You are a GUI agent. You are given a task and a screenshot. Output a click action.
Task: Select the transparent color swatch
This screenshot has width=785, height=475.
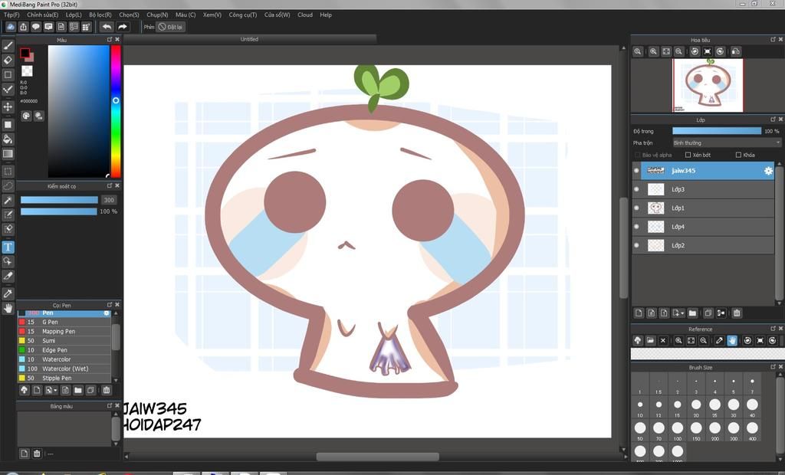click(27, 71)
